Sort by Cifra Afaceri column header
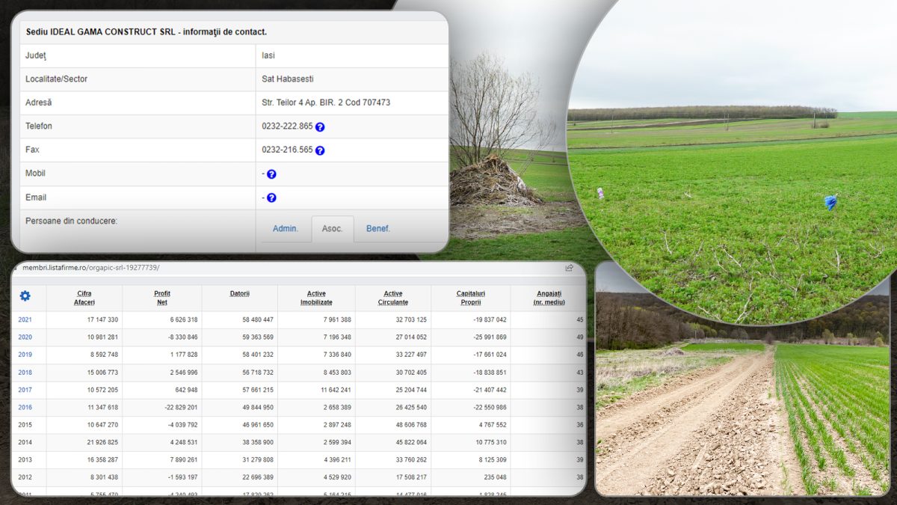897x505 pixels. tap(84, 298)
